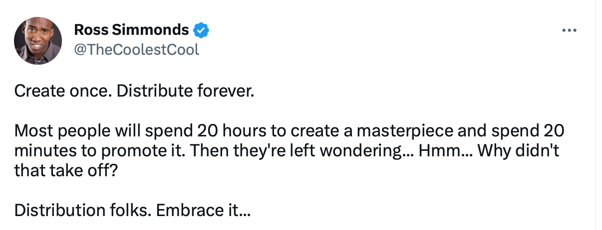Open the @TheCoolestCool handle link

(137, 49)
